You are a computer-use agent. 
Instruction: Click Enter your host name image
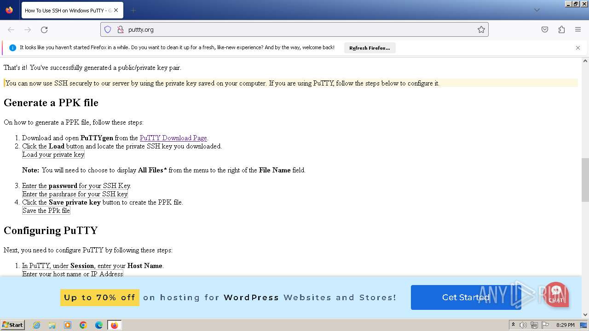[73, 274]
